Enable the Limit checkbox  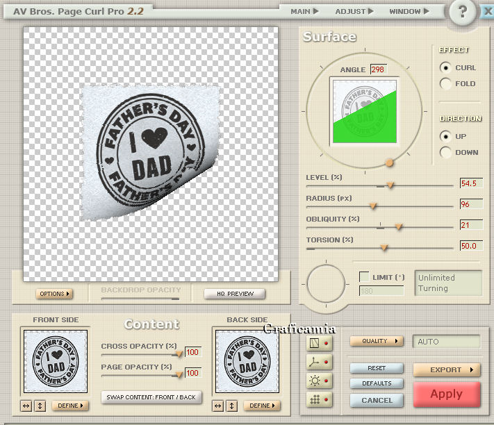pyautogui.click(x=364, y=276)
